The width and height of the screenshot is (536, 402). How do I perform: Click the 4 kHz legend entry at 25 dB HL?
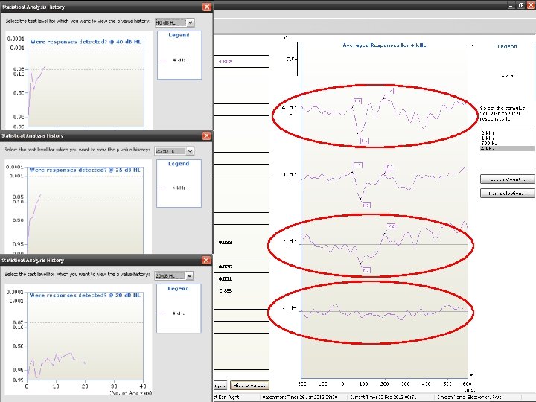(x=173, y=188)
